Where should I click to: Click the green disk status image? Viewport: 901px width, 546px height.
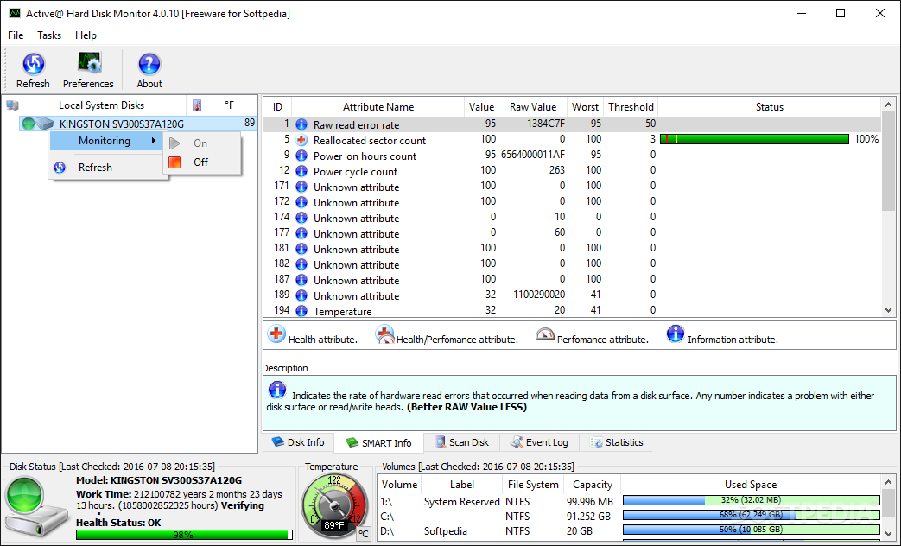pyautogui.click(x=35, y=505)
